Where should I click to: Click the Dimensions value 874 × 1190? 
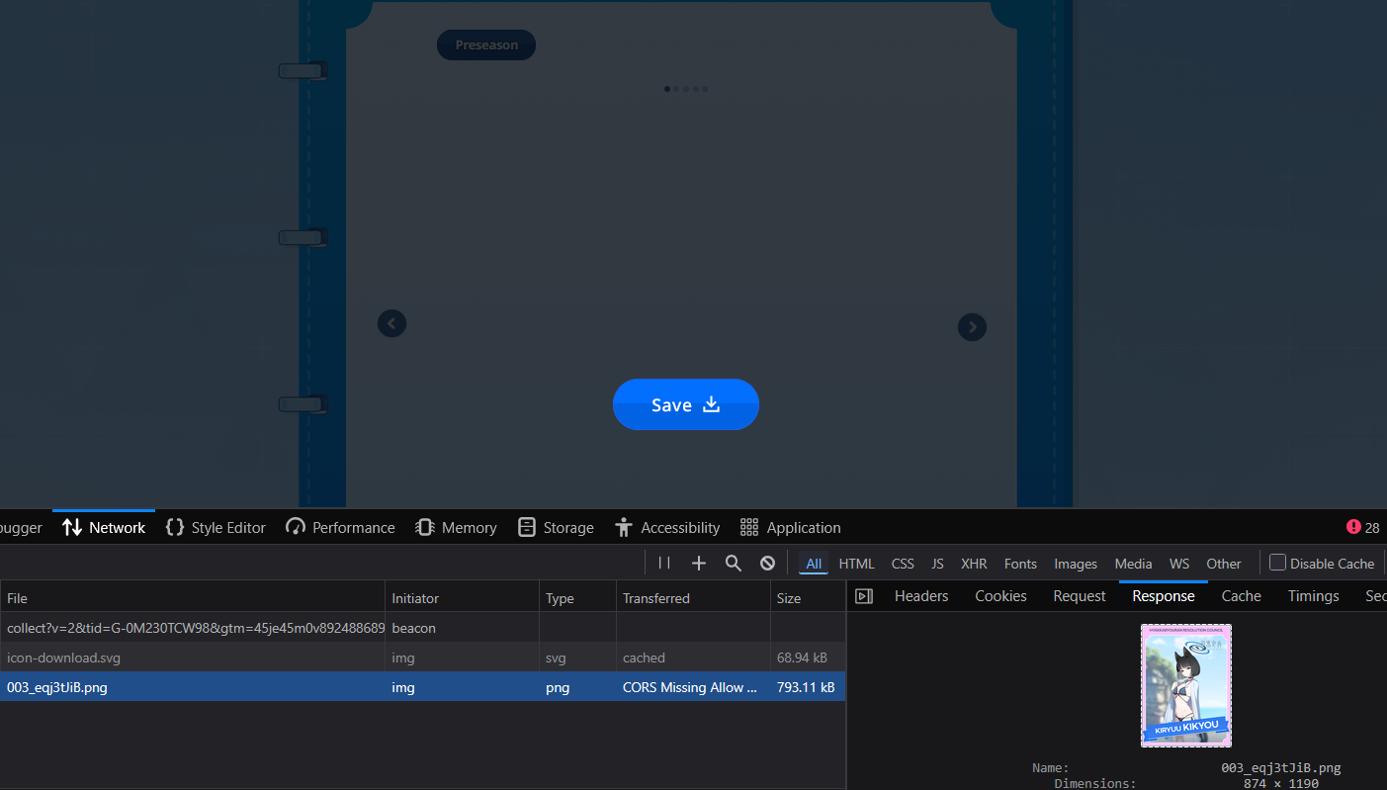[x=1281, y=783]
